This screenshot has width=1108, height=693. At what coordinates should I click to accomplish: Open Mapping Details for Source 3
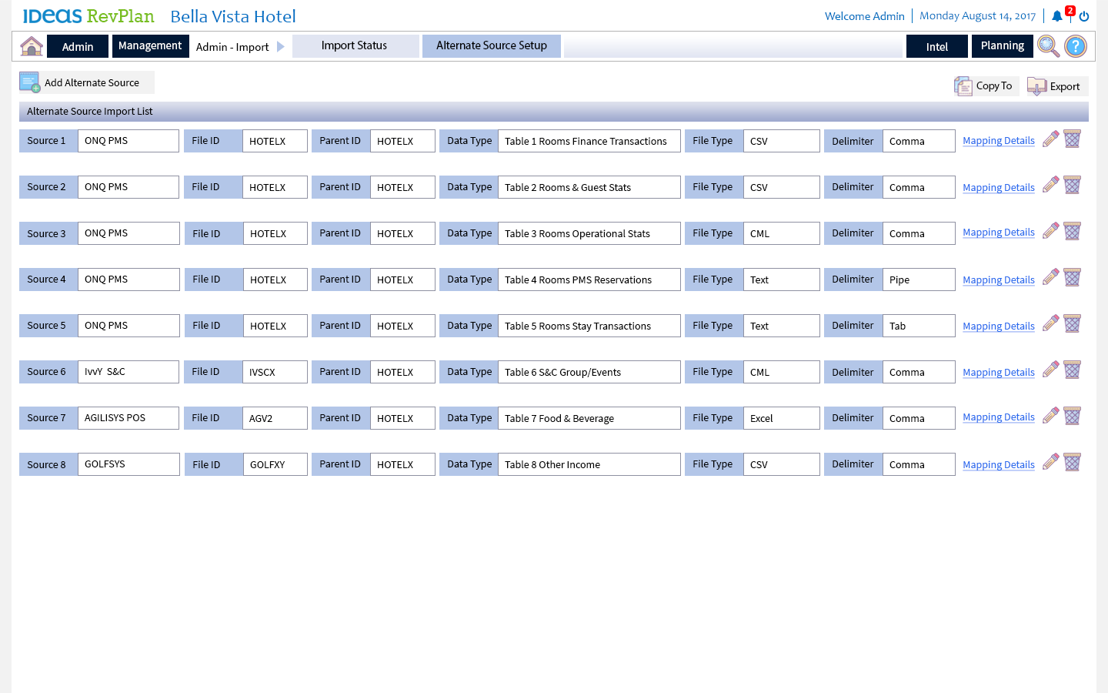click(x=999, y=233)
